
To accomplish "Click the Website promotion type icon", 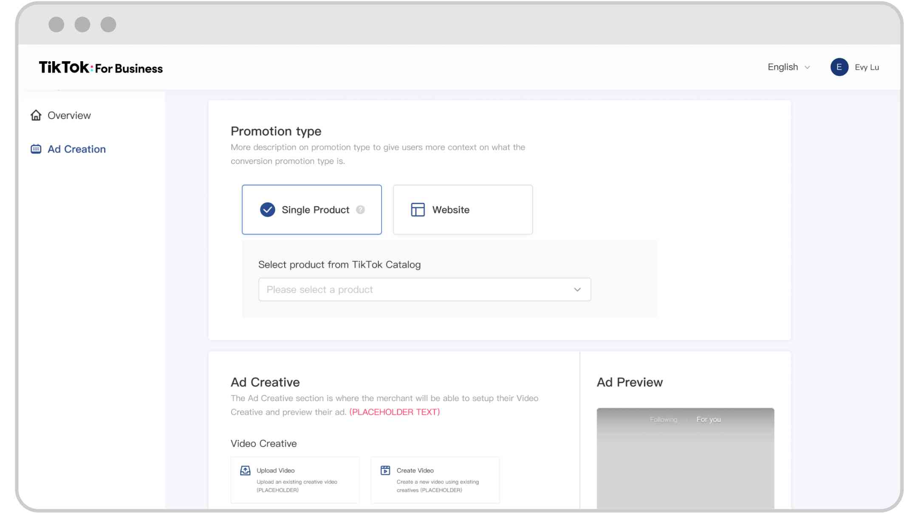I will 417,210.
